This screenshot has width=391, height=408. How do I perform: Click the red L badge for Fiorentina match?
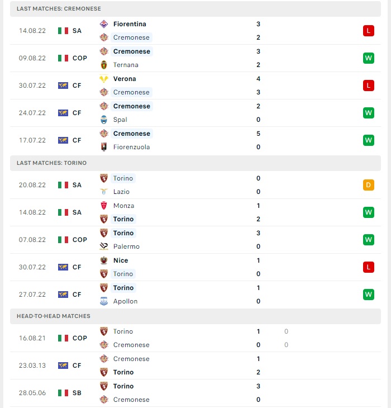pyautogui.click(x=369, y=31)
